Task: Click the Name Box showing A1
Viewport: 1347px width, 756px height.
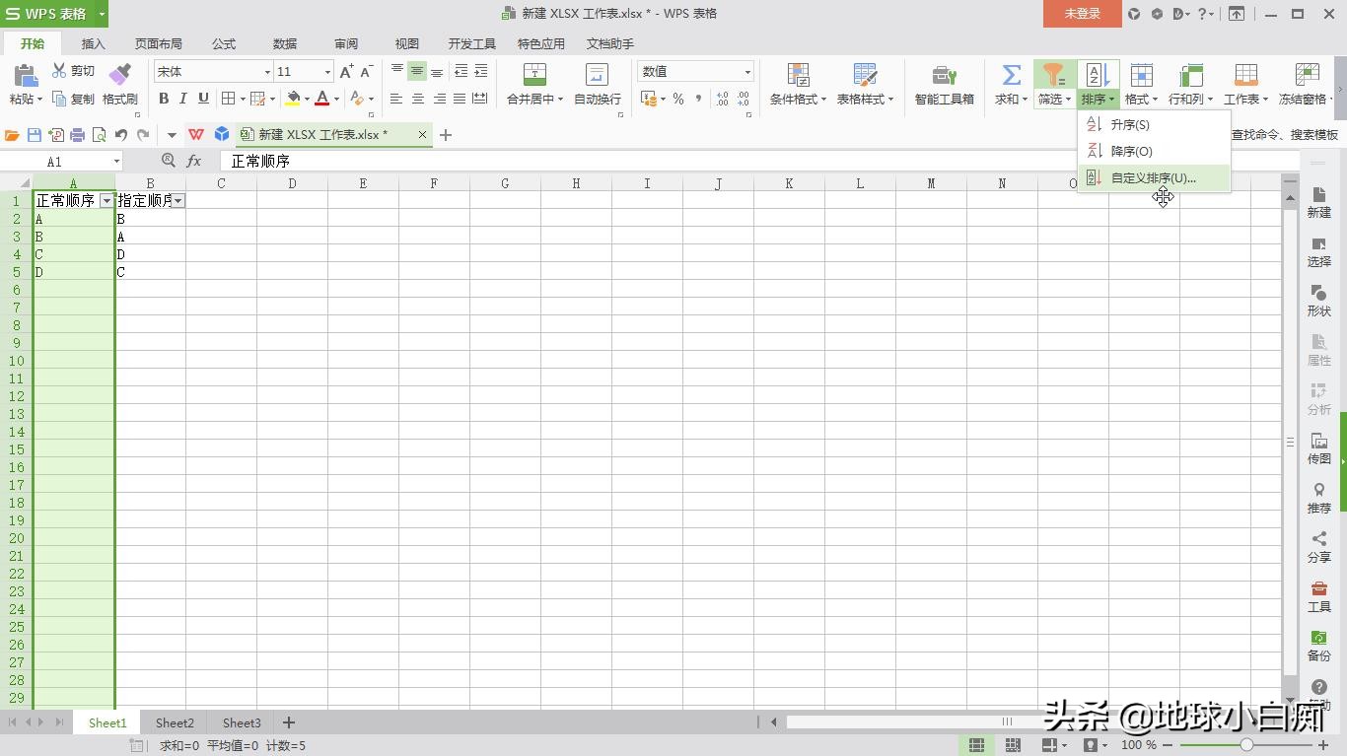Action: [x=55, y=162]
